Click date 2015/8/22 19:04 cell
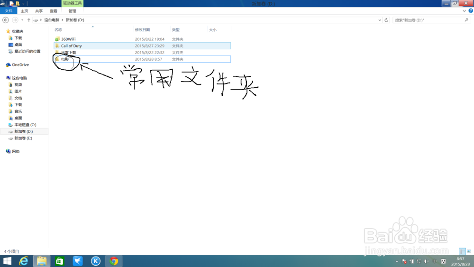Viewport: 474px width, 267px height. pyautogui.click(x=150, y=39)
